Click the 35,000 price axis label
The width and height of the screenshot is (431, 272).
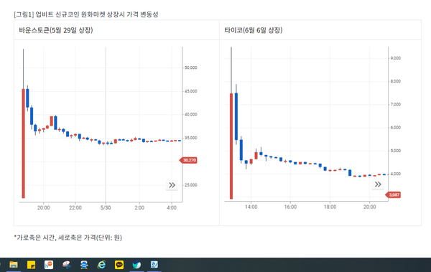pos(191,138)
